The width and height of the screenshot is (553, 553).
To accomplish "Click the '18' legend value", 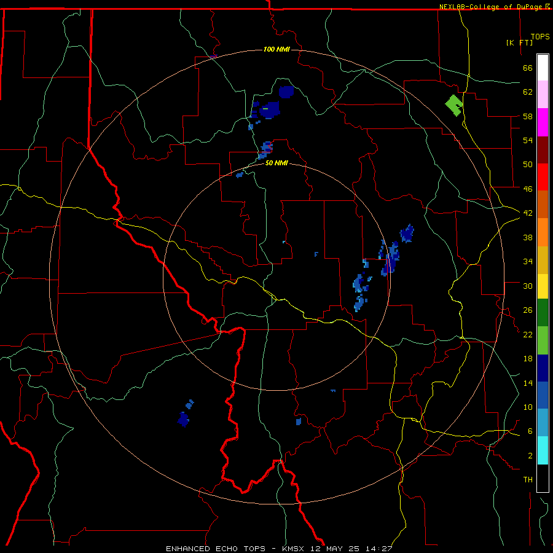I will 528,359.
